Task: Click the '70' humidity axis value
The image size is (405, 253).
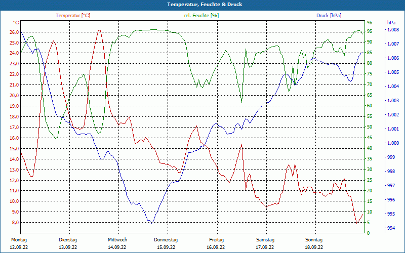Action: click(370, 85)
